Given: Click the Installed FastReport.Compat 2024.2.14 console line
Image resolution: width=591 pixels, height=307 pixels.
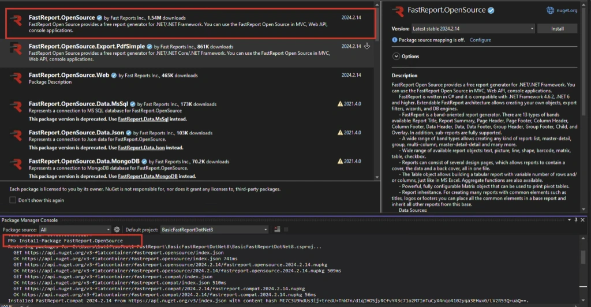Looking at the screenshot, I should 268,301.
